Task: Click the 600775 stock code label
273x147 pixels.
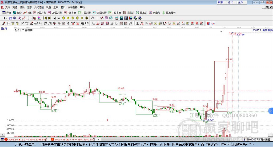Action: [x=257, y=30]
